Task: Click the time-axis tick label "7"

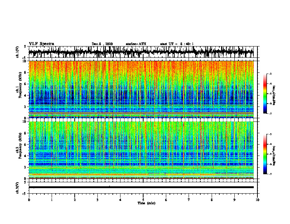Action: pyautogui.click(x=189, y=200)
